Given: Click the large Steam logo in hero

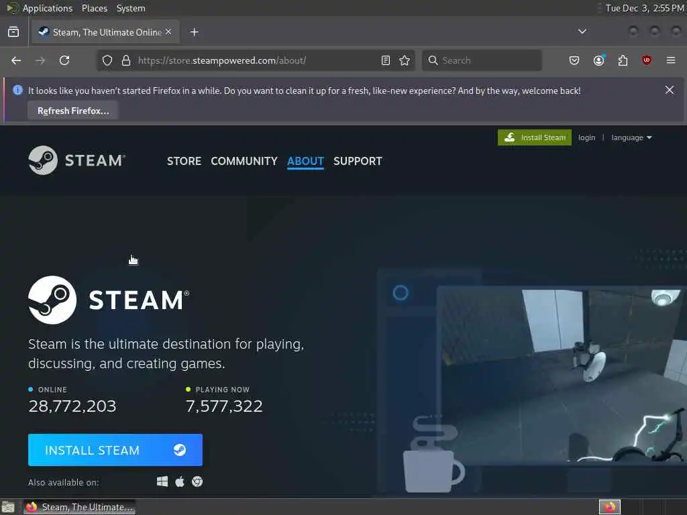Looking at the screenshot, I should [109, 300].
